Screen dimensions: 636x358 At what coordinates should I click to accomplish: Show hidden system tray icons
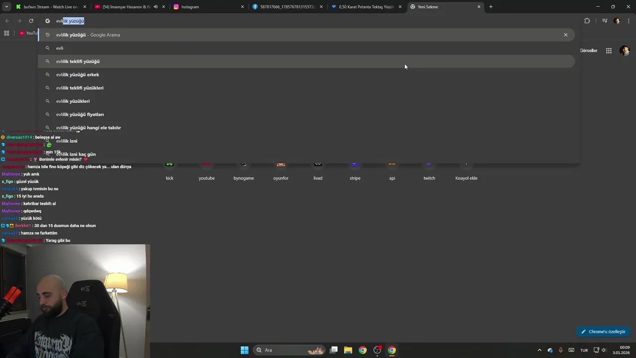point(540,350)
